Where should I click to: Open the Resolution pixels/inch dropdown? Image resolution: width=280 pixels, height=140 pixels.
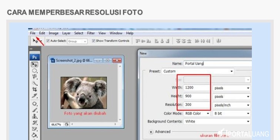pyautogui.click(x=231, y=105)
